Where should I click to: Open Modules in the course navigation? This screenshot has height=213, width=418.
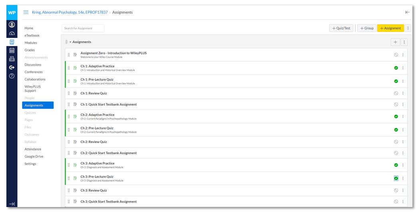(31, 43)
